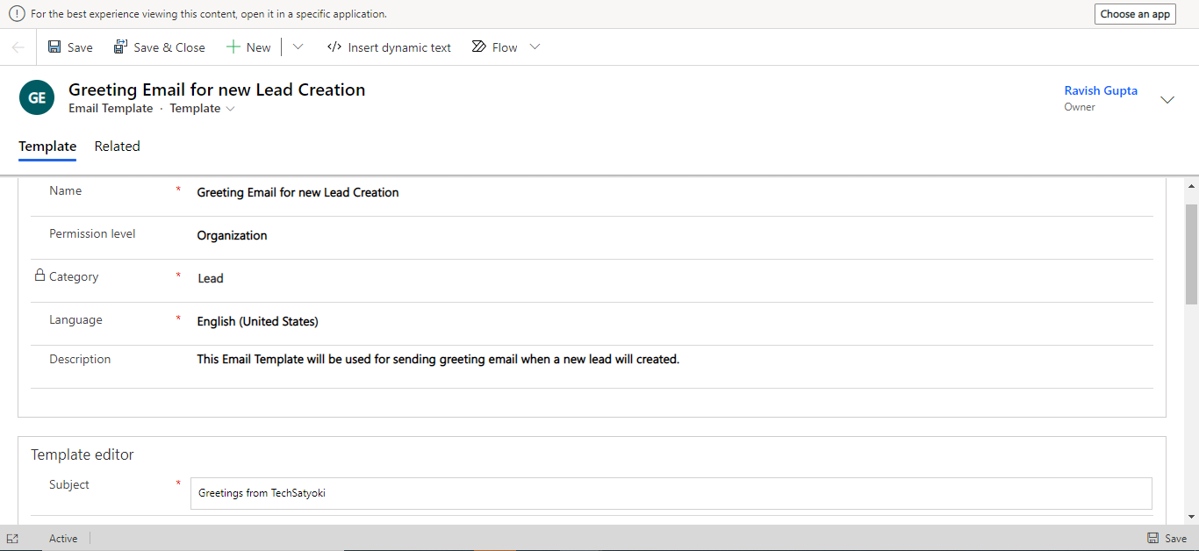Click the Choose an app button
The width and height of the screenshot is (1199, 551).
click(x=1135, y=13)
